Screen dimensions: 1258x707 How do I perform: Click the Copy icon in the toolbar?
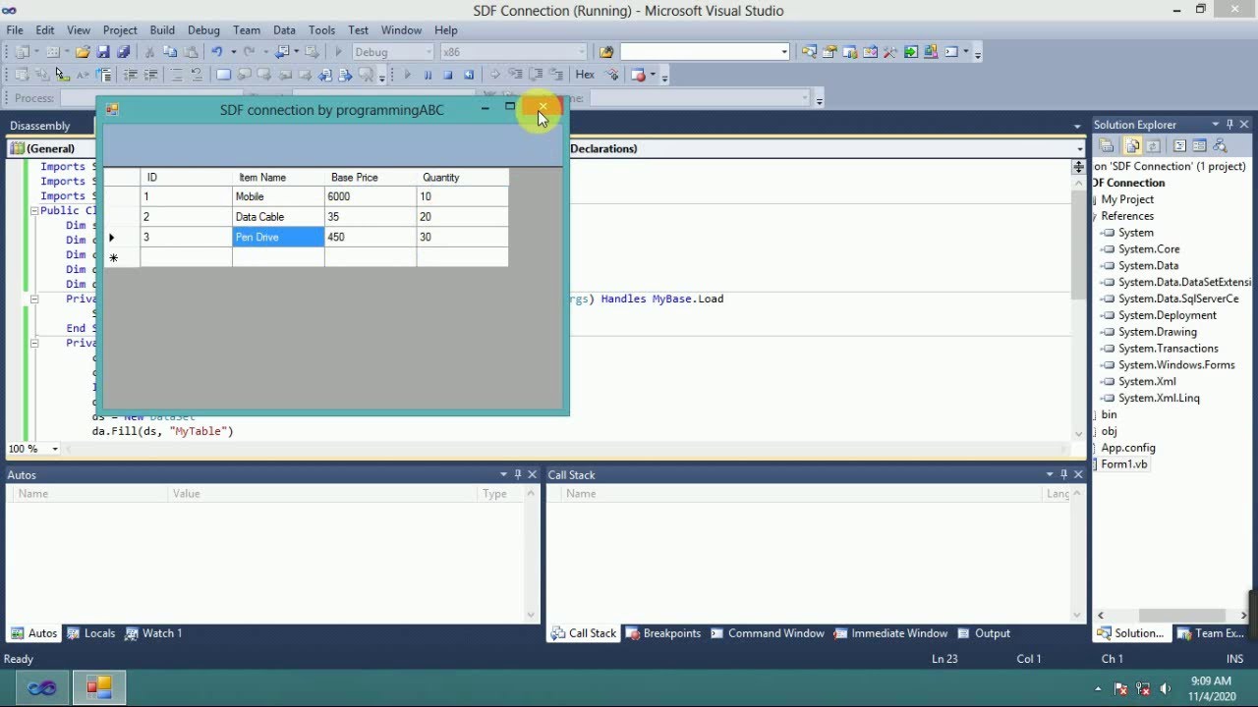(170, 52)
